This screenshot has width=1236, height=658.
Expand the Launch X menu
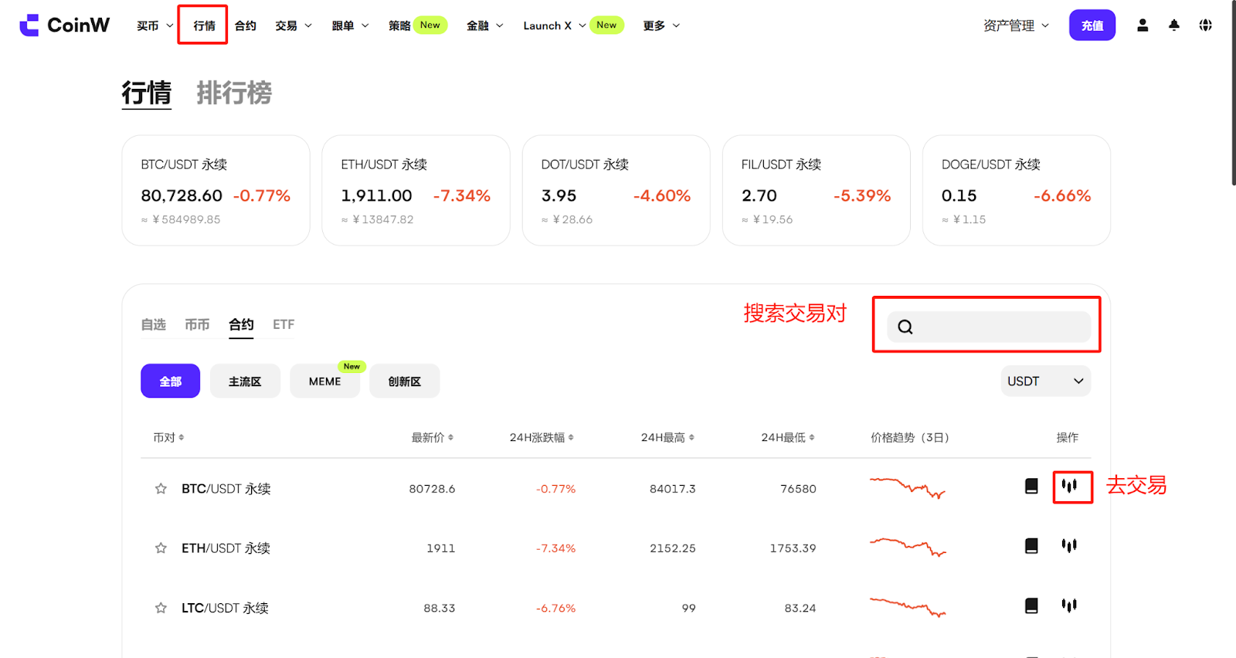point(554,25)
